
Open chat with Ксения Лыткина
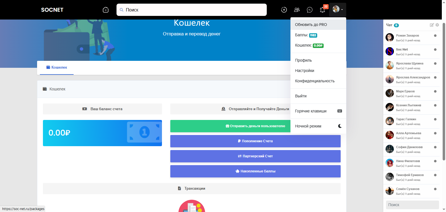point(411,107)
